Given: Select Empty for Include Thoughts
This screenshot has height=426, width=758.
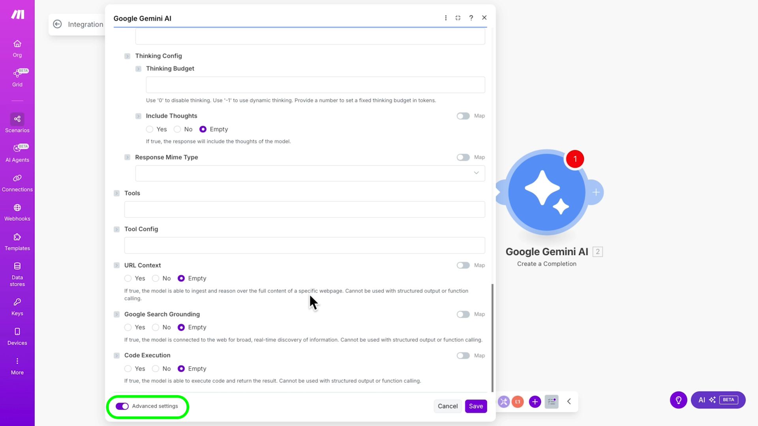Looking at the screenshot, I should tap(203, 129).
